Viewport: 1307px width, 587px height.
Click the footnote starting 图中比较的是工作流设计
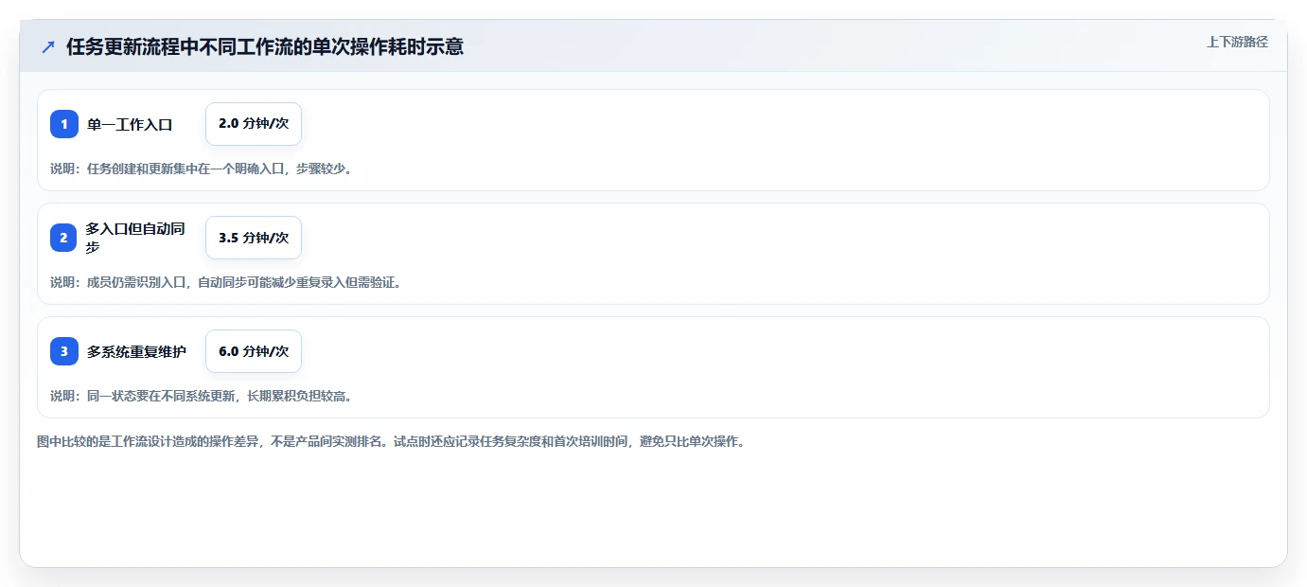coord(391,441)
